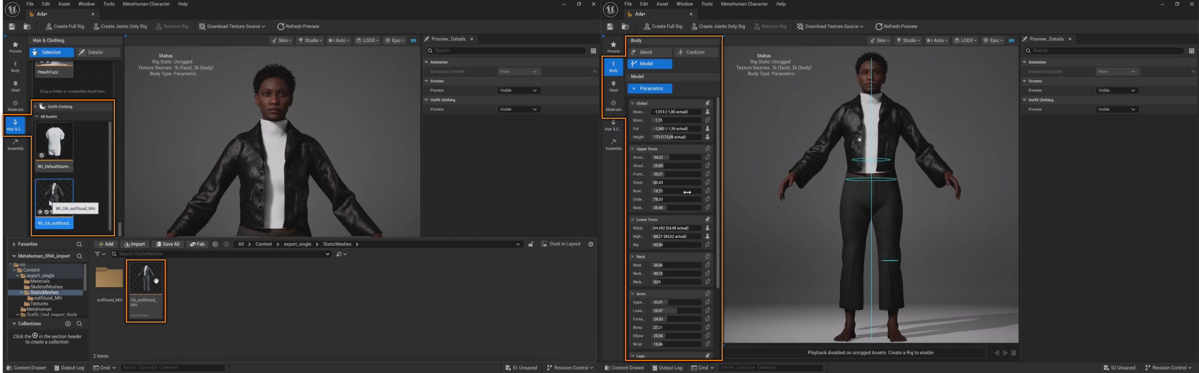Click browse-to-asset icon in left window toolbar

point(27,27)
